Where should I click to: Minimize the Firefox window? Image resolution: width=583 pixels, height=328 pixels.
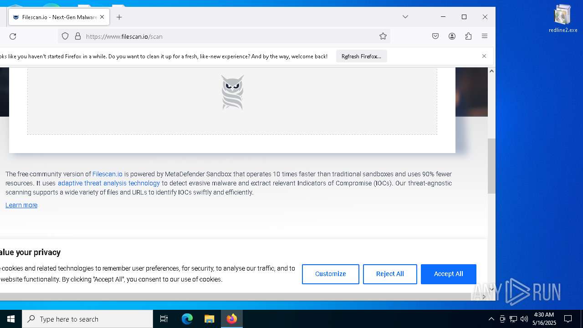click(443, 17)
